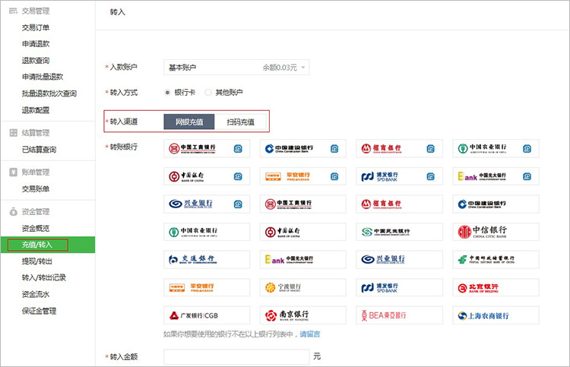The height and width of the screenshot is (367, 570).
Task: Pick the 北京银行 bank option
Action: [x=496, y=287]
